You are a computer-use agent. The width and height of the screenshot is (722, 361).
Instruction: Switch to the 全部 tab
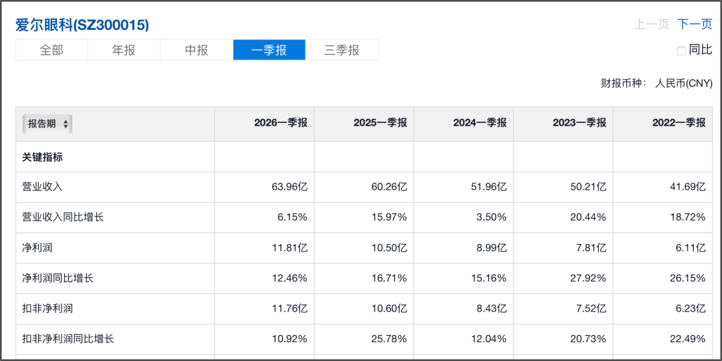click(51, 49)
